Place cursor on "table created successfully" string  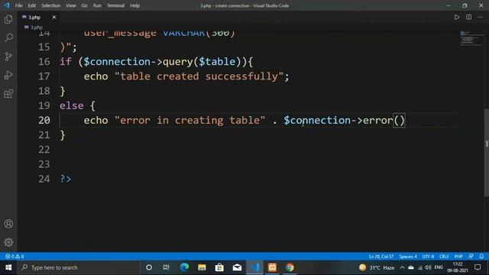[x=199, y=76]
